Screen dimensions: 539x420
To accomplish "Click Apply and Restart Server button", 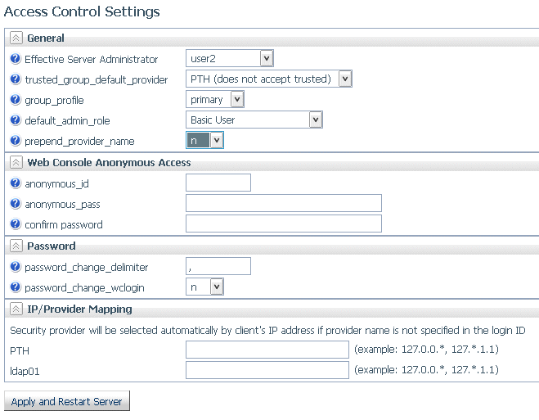I will pyautogui.click(x=67, y=400).
